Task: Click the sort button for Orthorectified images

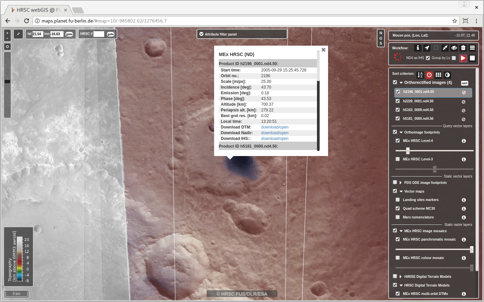Action: tap(465, 83)
